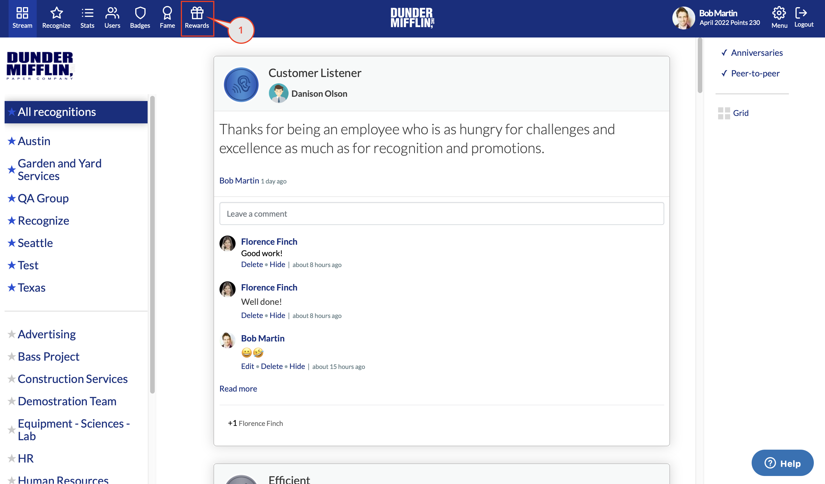Click Danison Olson's avatar
Image resolution: width=825 pixels, height=484 pixels.
tap(278, 94)
